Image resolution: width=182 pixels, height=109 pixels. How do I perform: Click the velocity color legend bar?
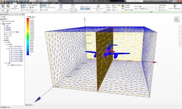click(x=28, y=36)
